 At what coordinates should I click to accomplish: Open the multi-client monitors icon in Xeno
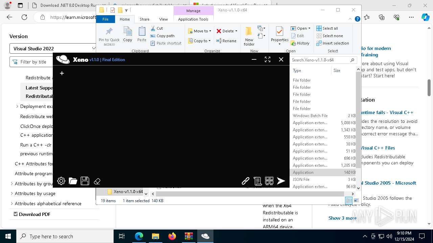pos(269,181)
